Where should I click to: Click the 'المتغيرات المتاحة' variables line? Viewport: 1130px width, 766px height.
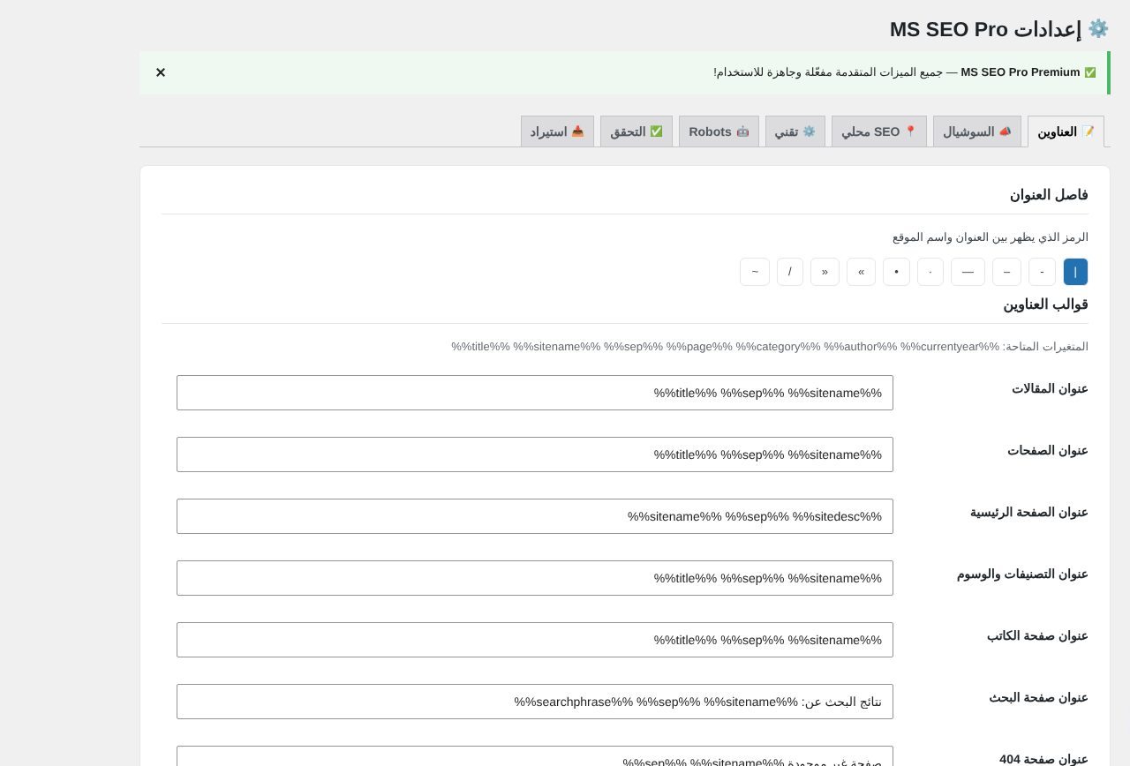(770, 347)
